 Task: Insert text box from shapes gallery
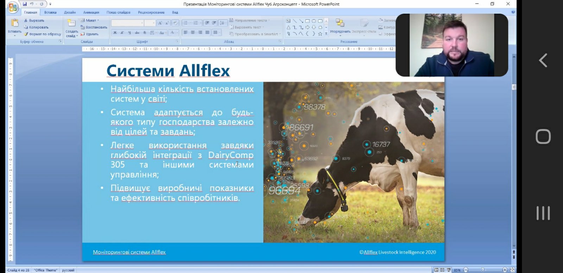coord(288,21)
